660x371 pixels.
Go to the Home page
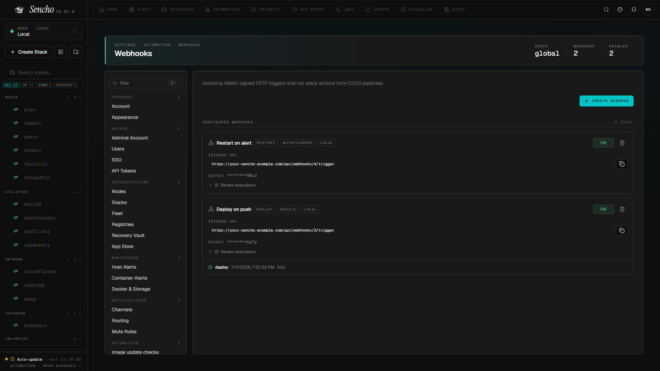tap(109, 10)
